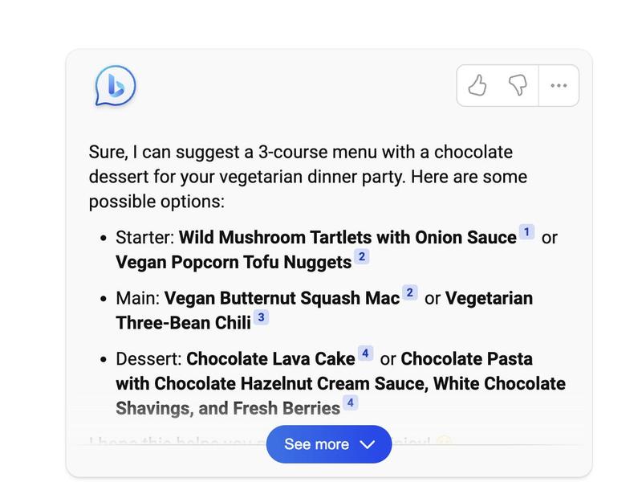Open citation 4 after Fresh Berries
The image size is (642, 482).
pos(350,403)
